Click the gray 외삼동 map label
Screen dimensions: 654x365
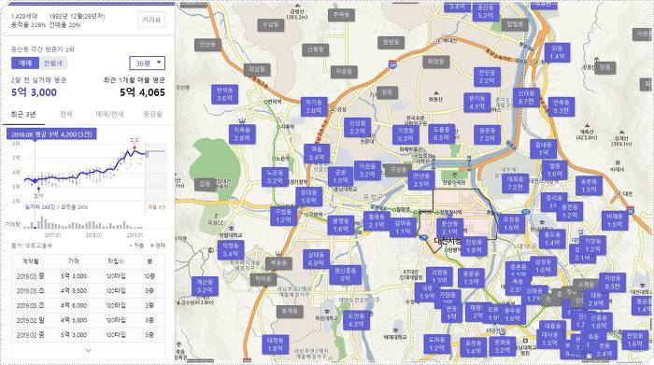click(257, 69)
